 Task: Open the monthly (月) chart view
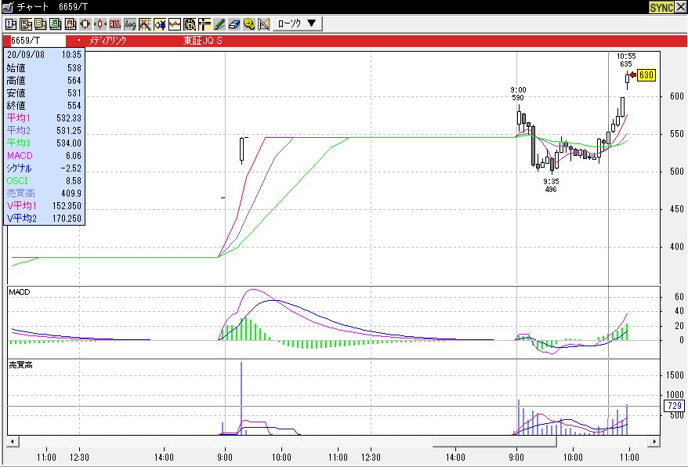[x=71, y=24]
